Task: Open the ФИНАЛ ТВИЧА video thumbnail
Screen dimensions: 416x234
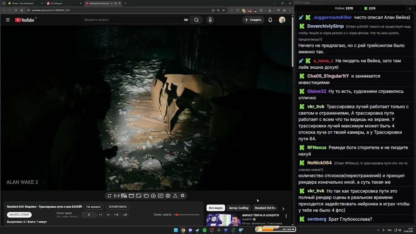Action: click(x=224, y=219)
